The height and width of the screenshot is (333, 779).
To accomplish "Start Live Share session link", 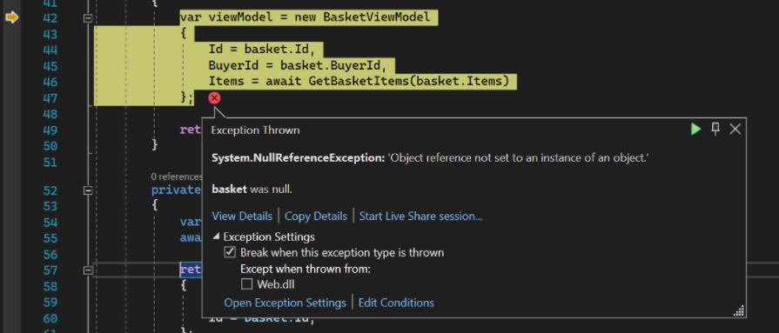I will pyautogui.click(x=420, y=216).
